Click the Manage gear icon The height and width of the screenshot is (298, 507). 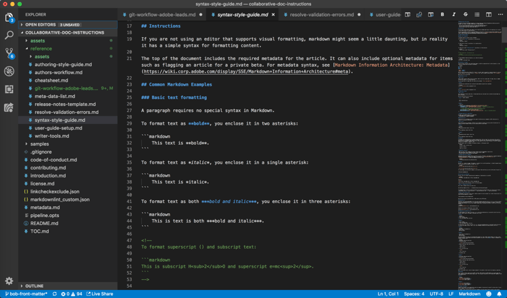(9, 281)
